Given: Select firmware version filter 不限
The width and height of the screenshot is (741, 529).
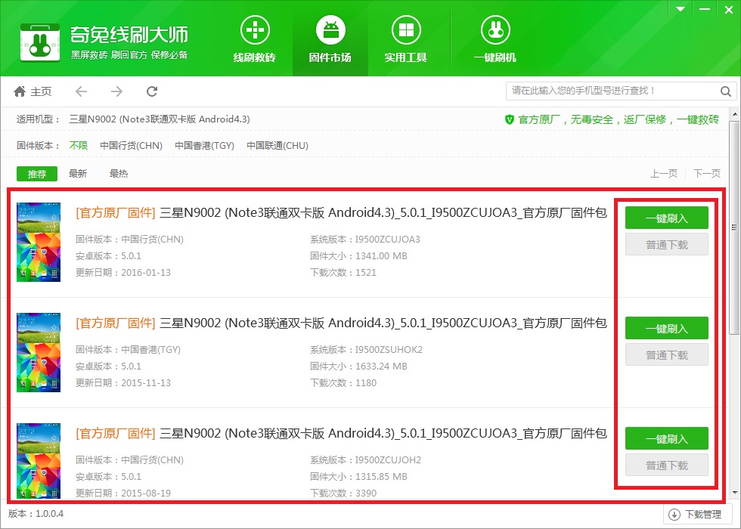Looking at the screenshot, I should (79, 145).
